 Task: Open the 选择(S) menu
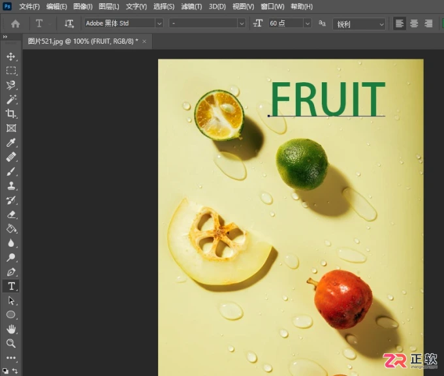tap(164, 7)
